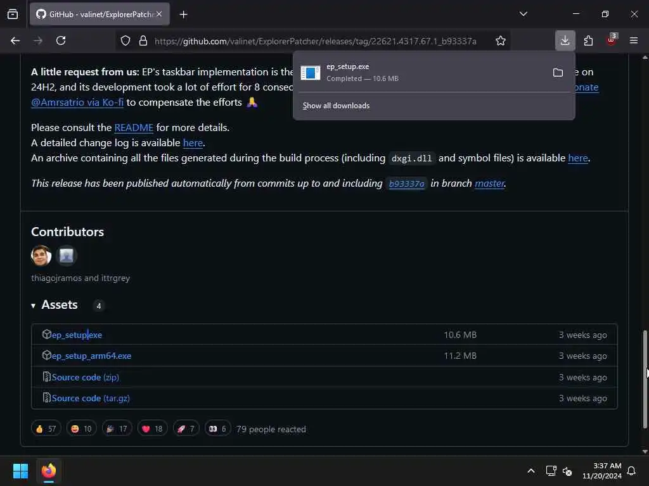Focus the GitHub URL address bar

[x=315, y=41]
